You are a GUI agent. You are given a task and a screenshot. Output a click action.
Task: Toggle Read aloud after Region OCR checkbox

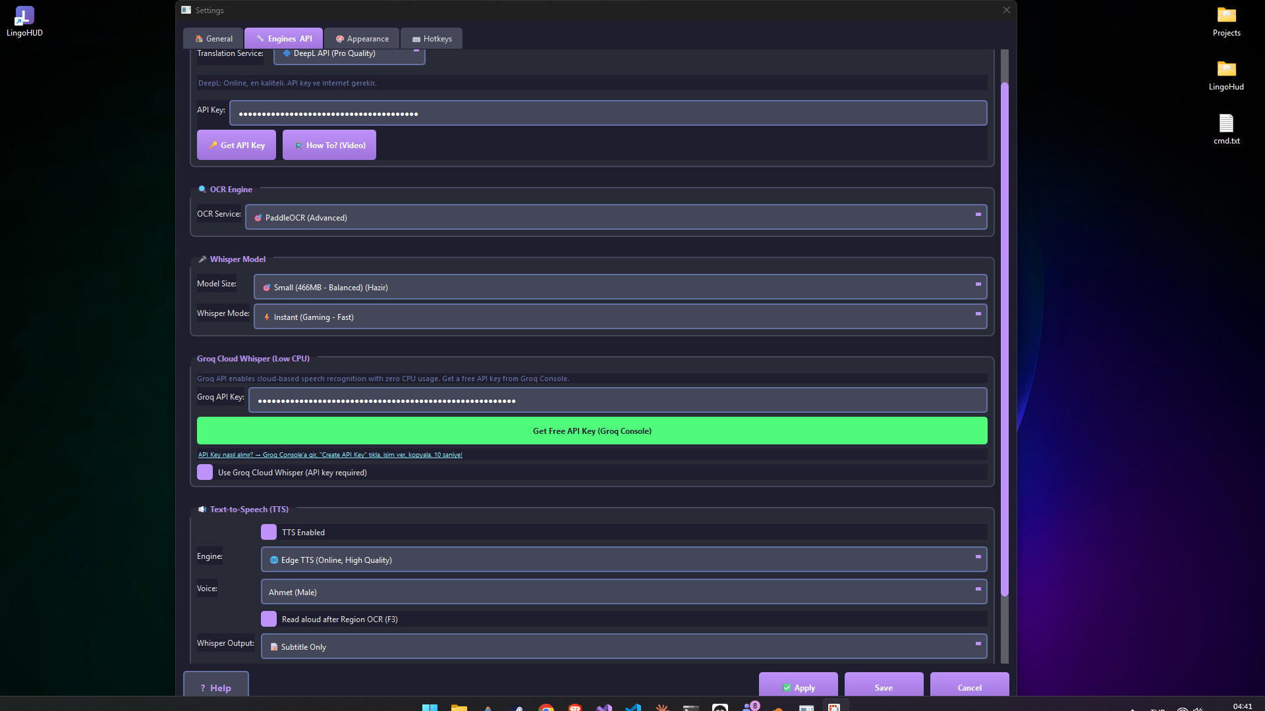[x=269, y=619]
